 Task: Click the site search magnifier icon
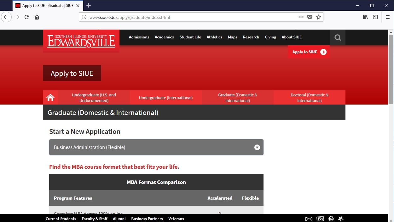(x=338, y=37)
